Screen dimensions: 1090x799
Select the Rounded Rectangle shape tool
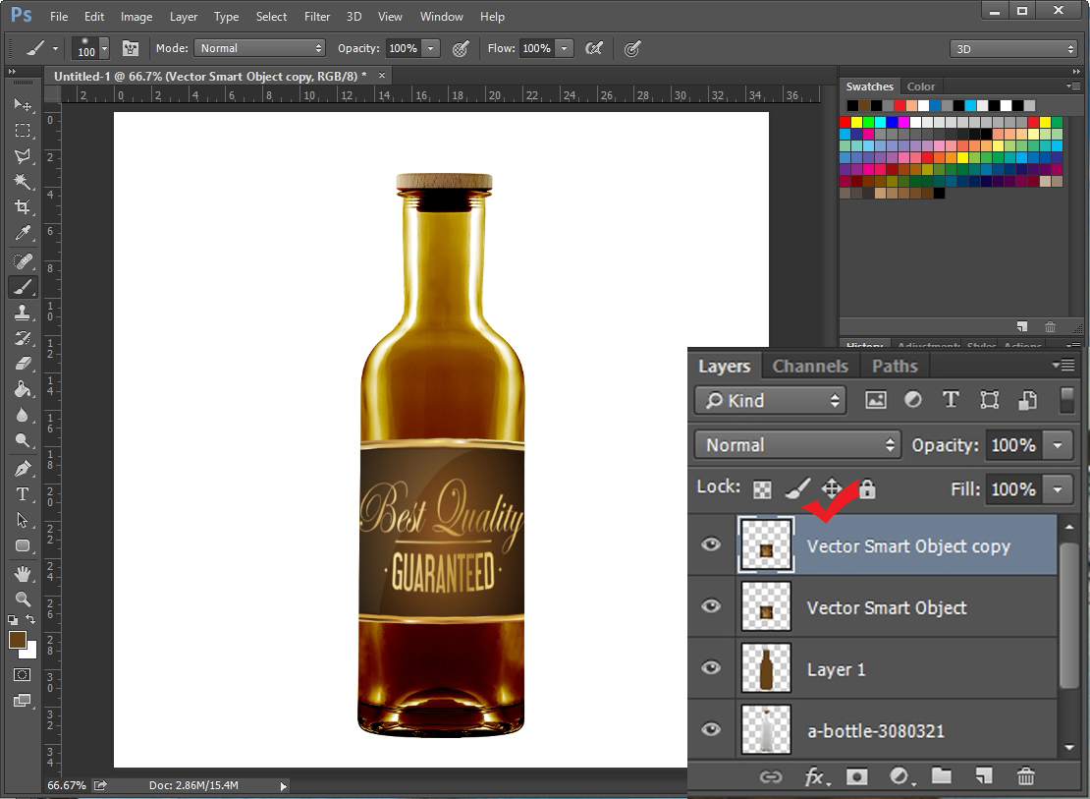pos(23,545)
